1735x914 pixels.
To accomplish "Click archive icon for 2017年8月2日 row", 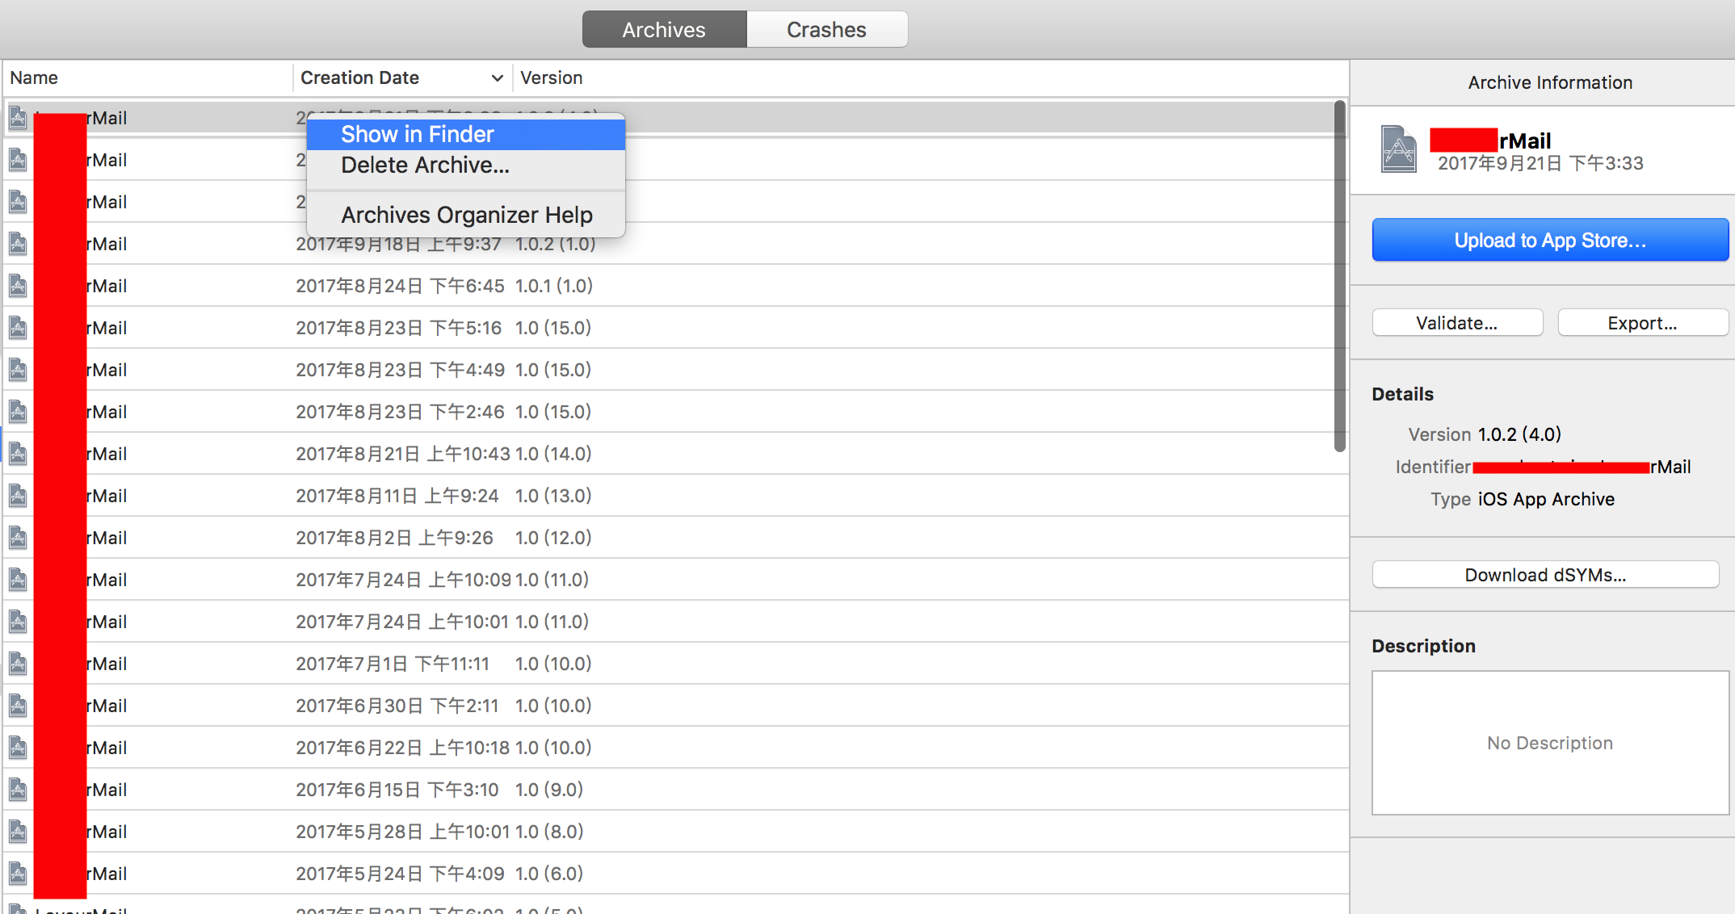I will [x=18, y=538].
